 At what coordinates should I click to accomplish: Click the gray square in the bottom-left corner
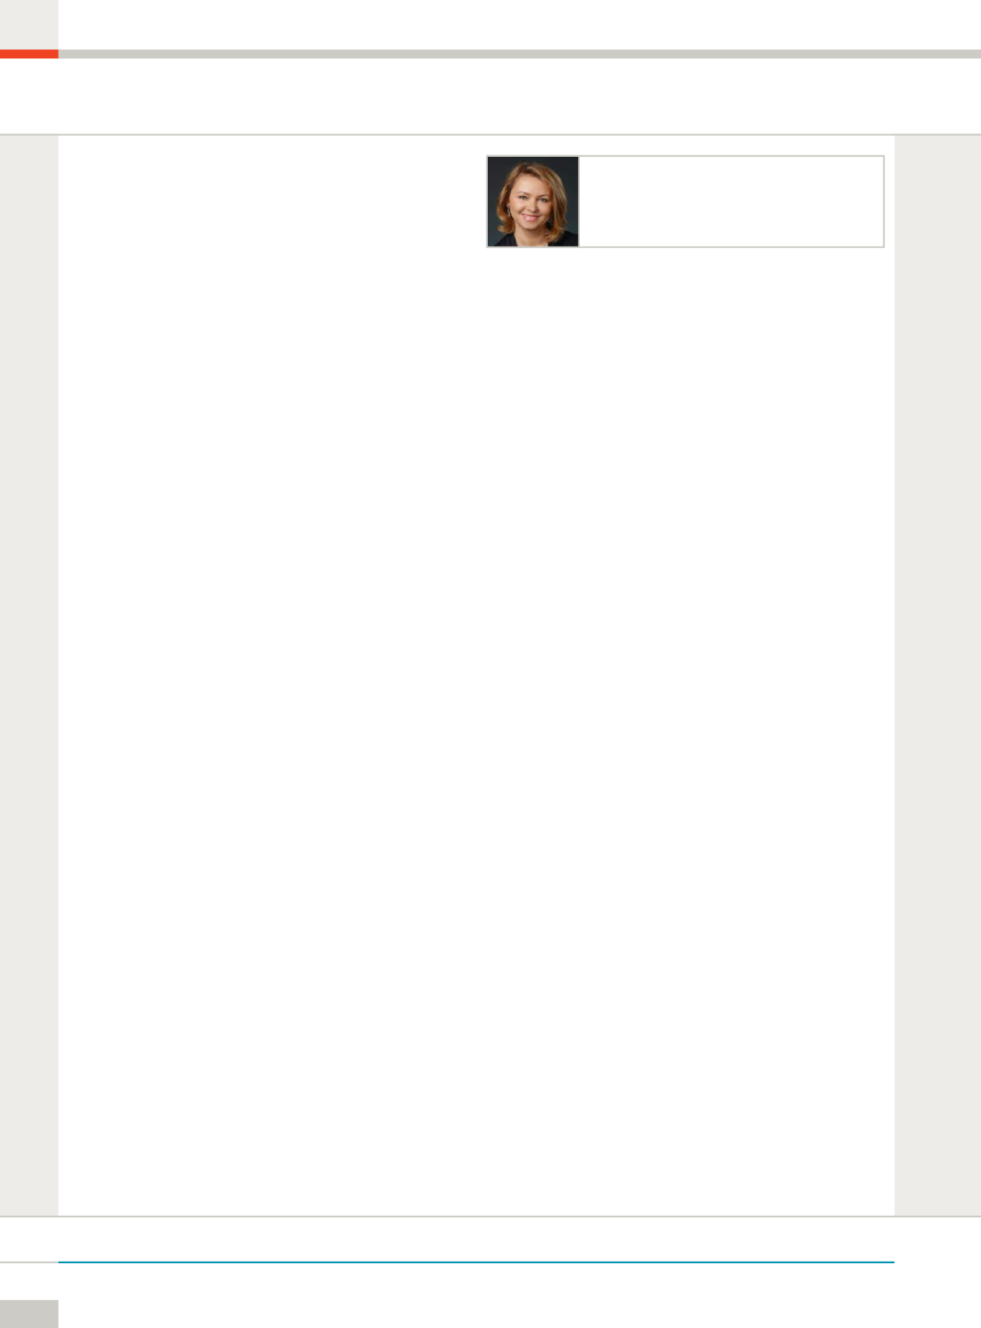[29, 1314]
